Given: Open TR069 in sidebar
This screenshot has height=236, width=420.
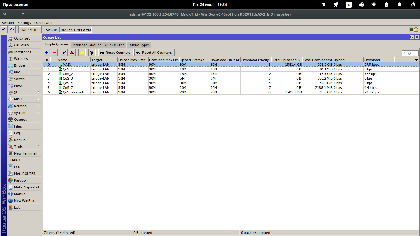Looking at the screenshot, I should (x=24, y=160).
